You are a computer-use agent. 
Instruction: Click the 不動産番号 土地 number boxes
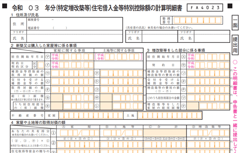[170, 115]
